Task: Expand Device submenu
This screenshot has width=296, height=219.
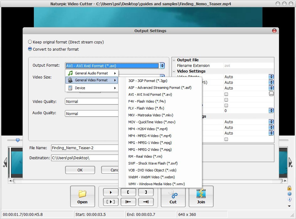Action: pyautogui.click(x=92, y=88)
